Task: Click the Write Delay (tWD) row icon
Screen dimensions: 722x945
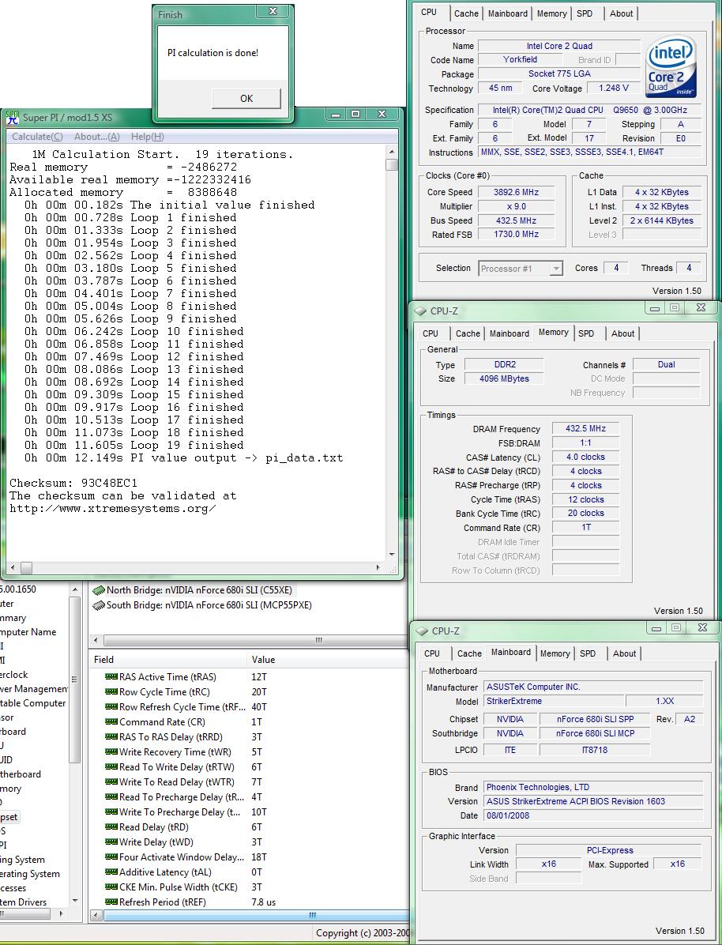Action: click(x=111, y=842)
